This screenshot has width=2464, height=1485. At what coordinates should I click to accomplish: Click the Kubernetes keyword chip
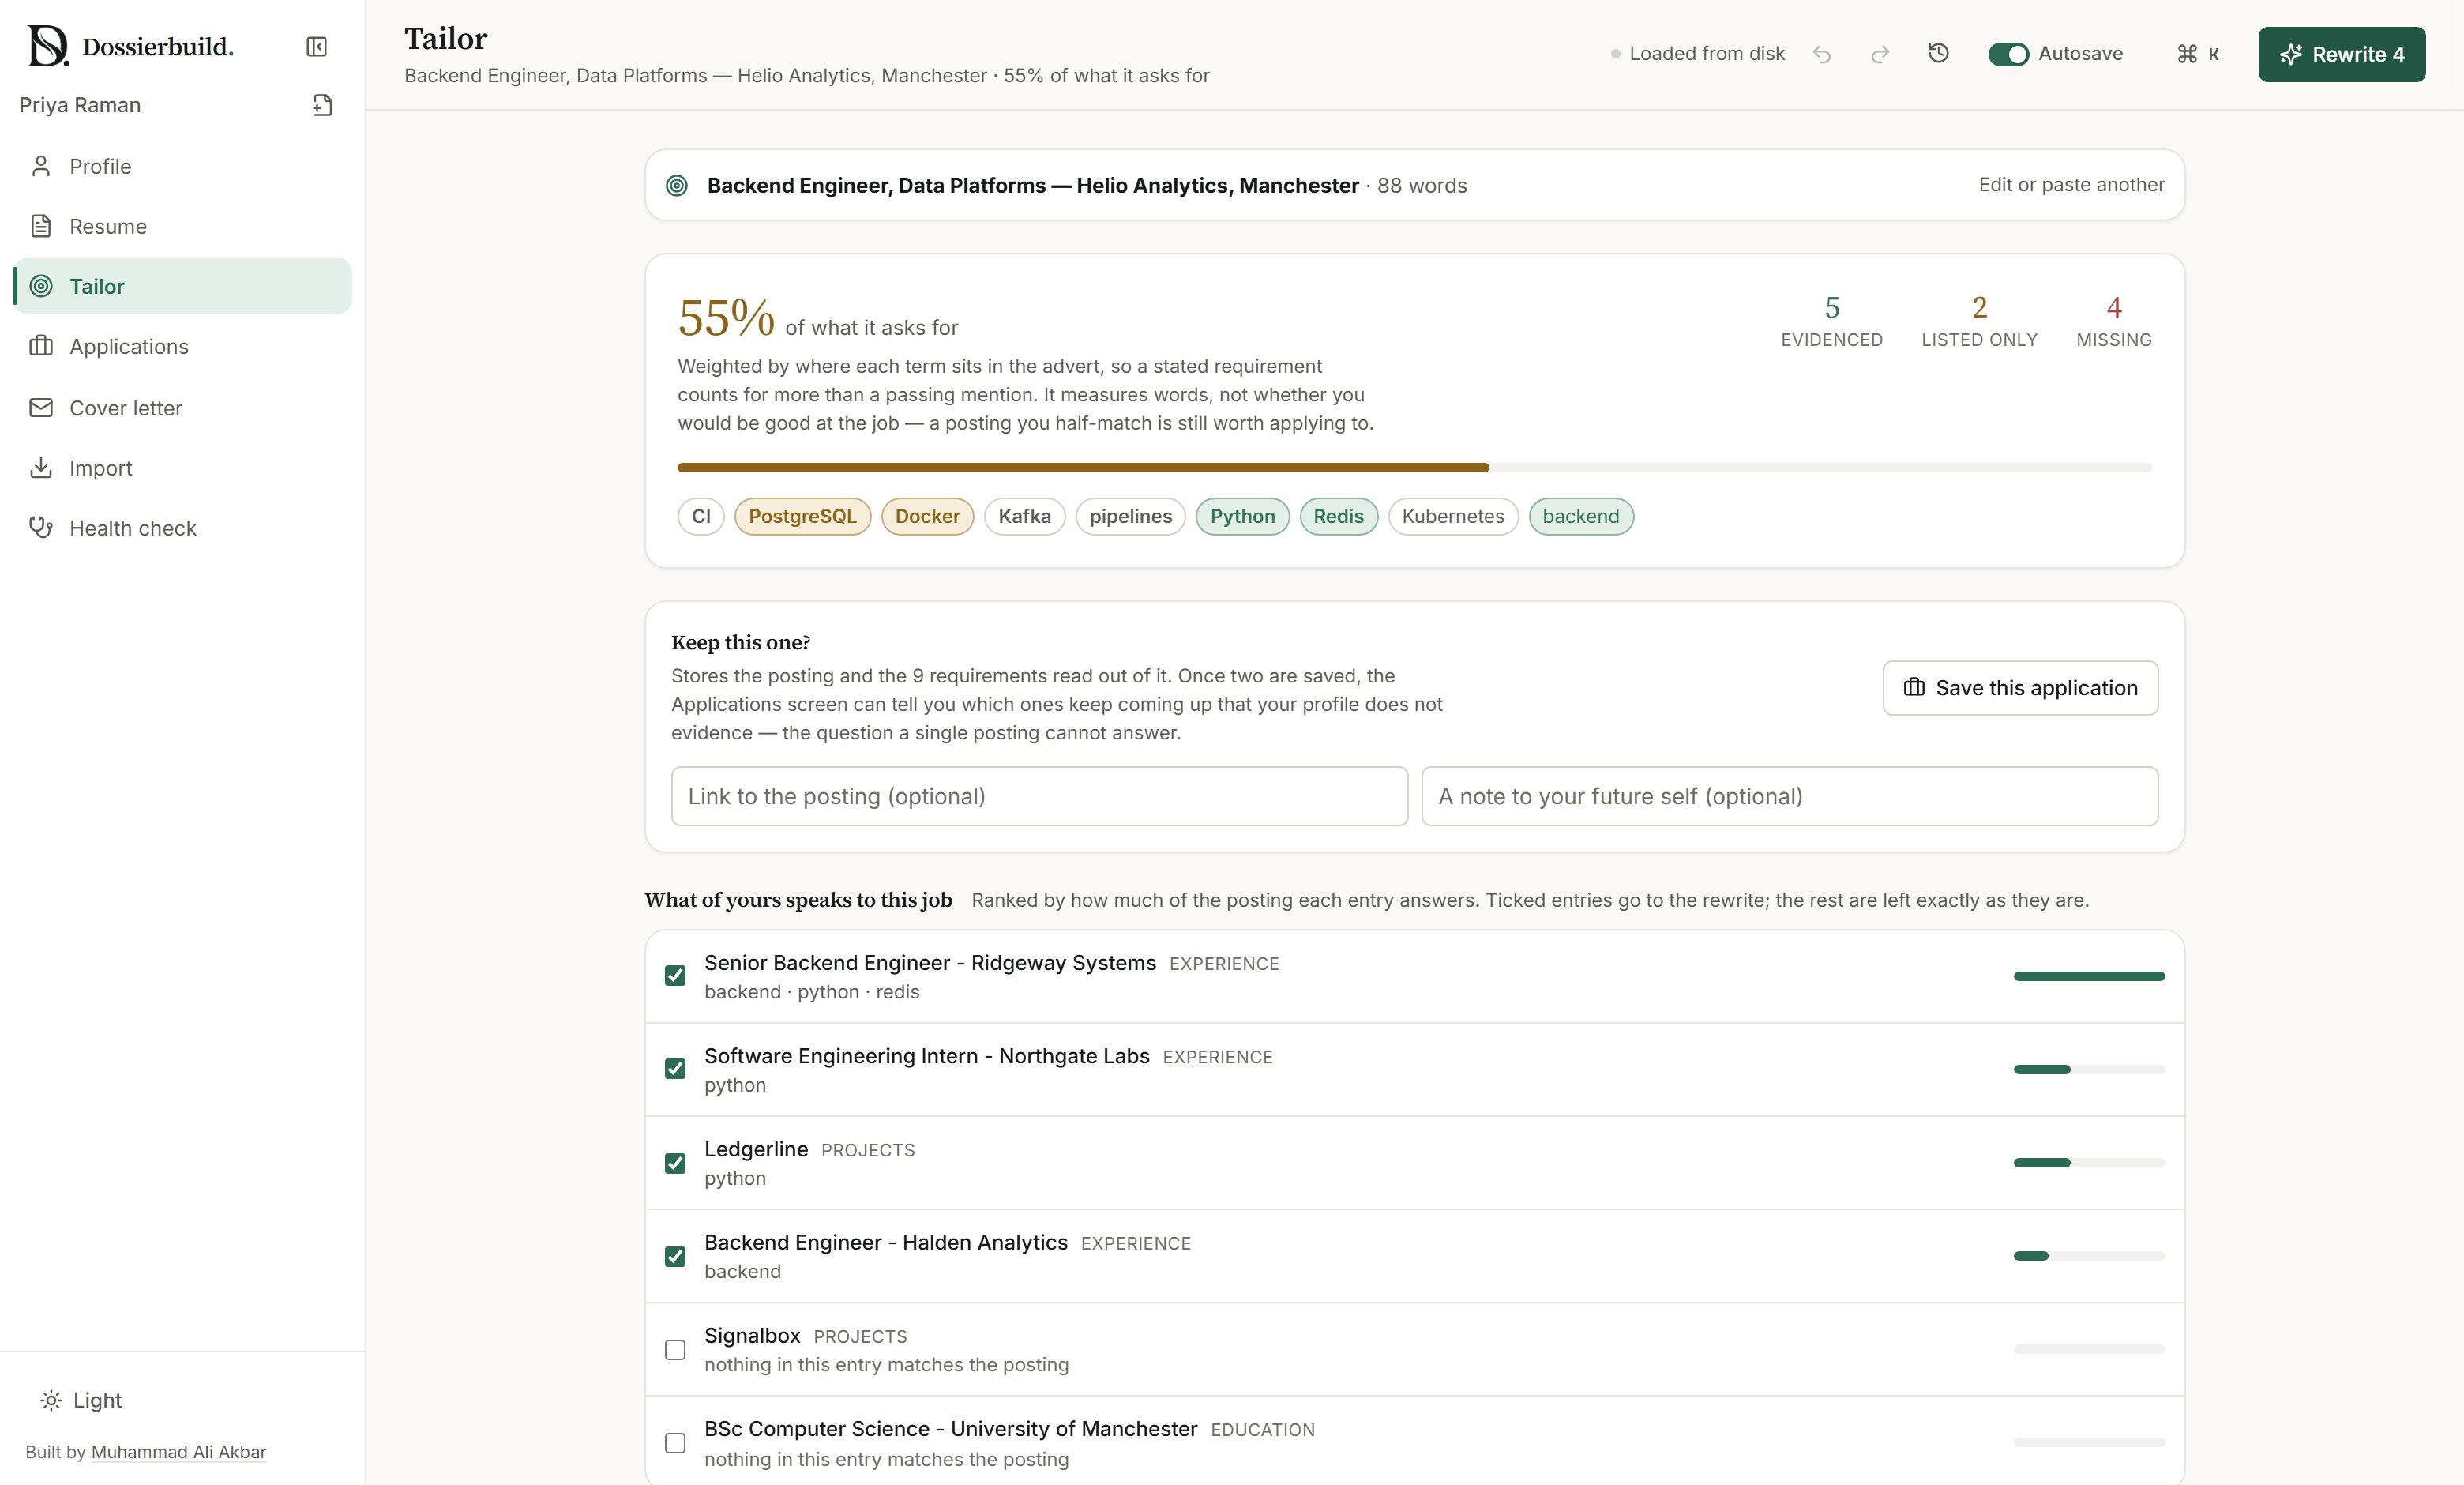point(1452,516)
